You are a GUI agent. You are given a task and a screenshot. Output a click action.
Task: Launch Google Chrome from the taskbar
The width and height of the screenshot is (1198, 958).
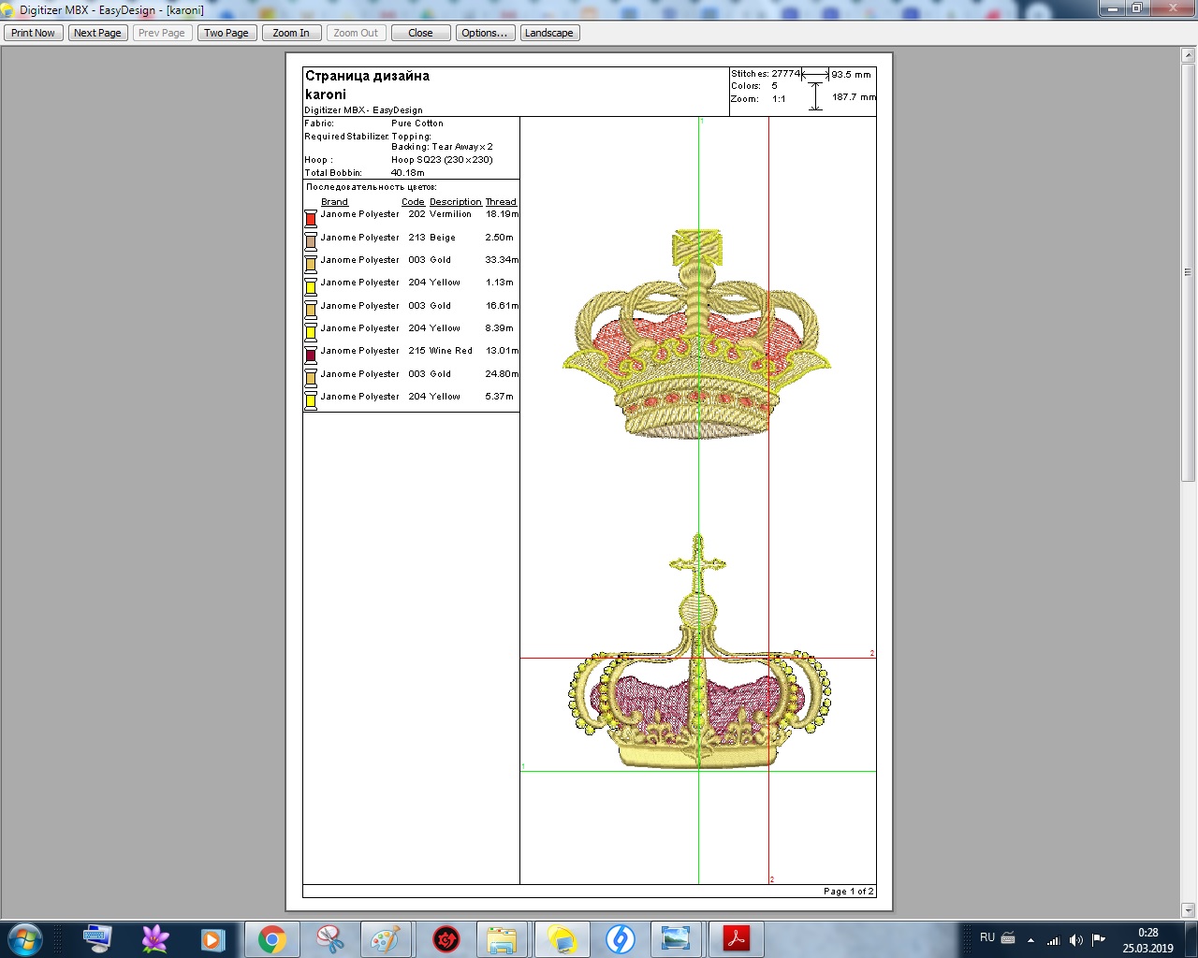pos(272,938)
